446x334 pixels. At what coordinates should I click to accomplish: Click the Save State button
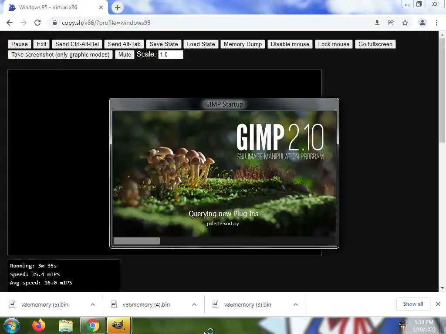164,44
